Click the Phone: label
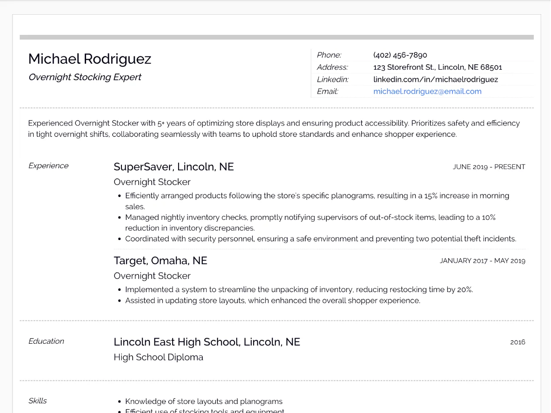Viewport: 551px width, 413px height. coord(329,55)
